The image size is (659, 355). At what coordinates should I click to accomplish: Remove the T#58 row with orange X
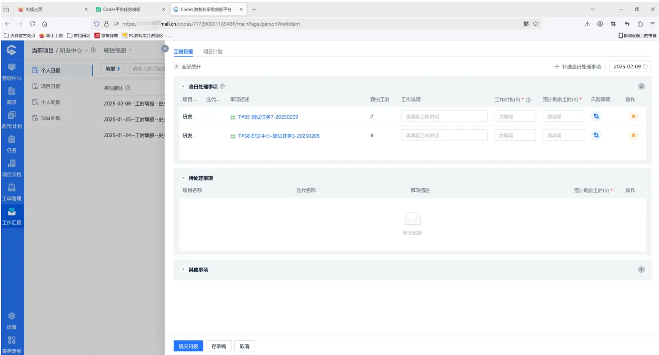click(633, 135)
